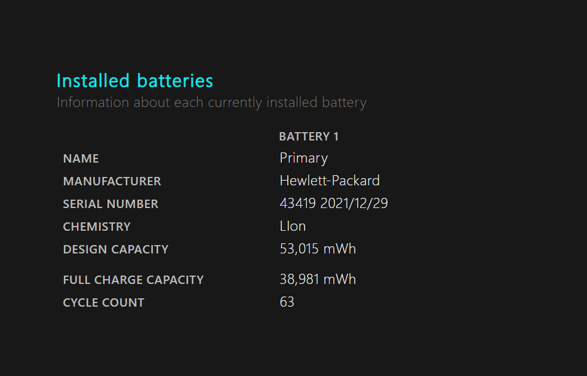Click the FULL CHARGE CAPACITY label
Image resolution: width=587 pixels, height=376 pixels.
(x=133, y=280)
